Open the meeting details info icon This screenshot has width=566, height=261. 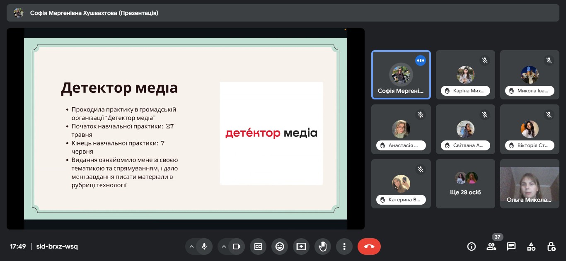click(x=471, y=247)
